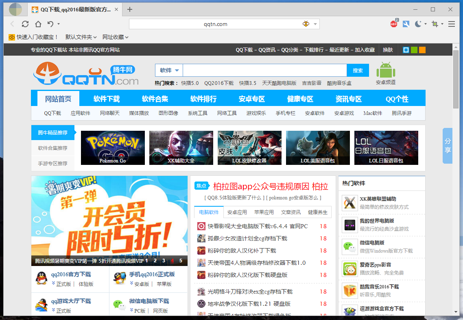The width and height of the screenshot is (463, 320).
Task: Open the 软件下载 nav tab
Action: coord(107,99)
